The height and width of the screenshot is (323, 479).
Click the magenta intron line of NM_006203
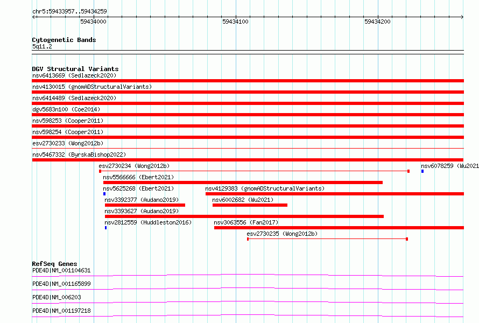coord(248,302)
